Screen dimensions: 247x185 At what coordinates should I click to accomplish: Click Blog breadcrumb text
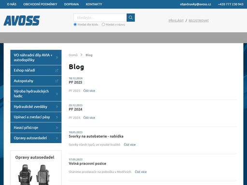click(89, 55)
